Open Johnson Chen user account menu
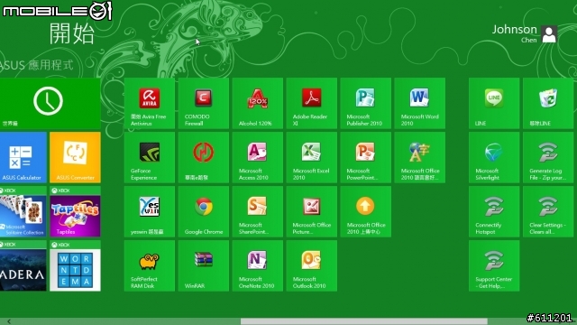The width and height of the screenshot is (577, 325). (x=525, y=33)
